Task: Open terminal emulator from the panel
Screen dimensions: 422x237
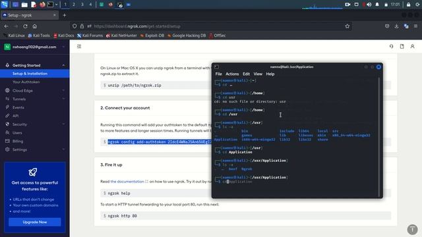Action: click(x=50, y=5)
